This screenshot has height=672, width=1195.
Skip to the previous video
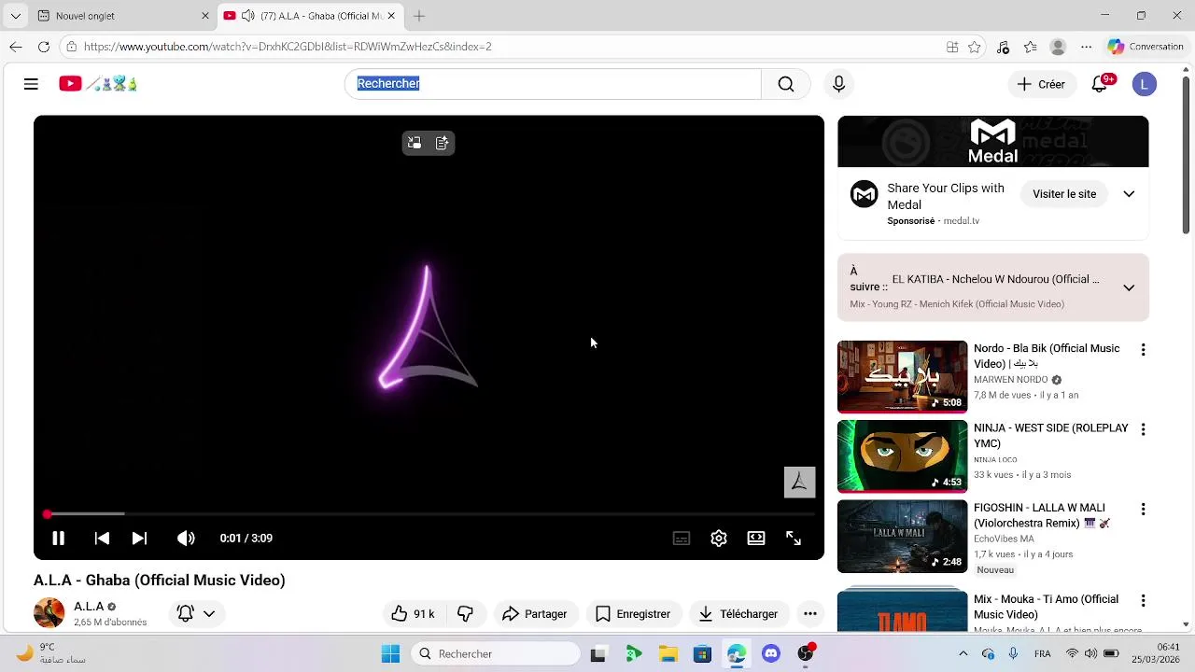(102, 539)
